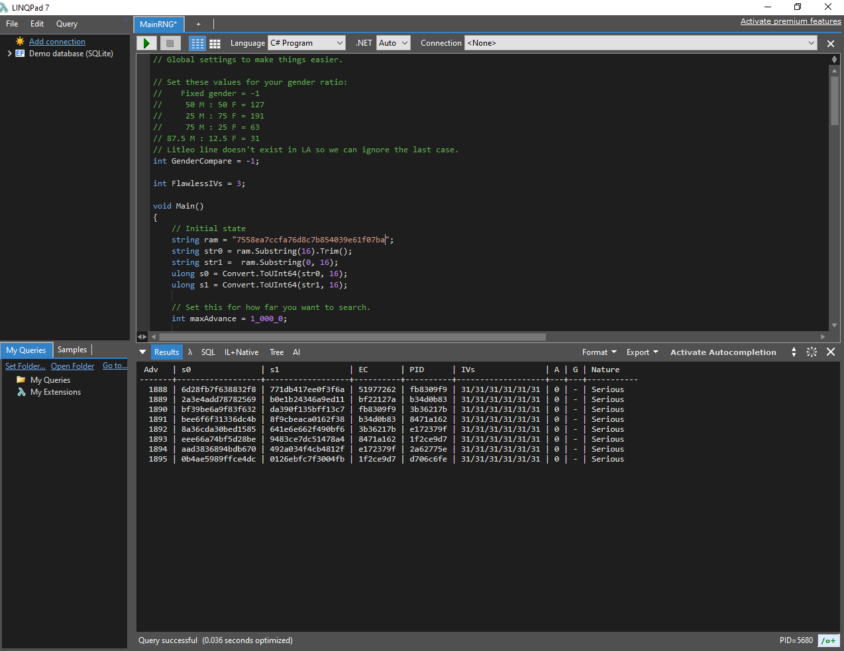Click the results panel up/down arrows icon
844x651 pixels.
[x=794, y=352]
